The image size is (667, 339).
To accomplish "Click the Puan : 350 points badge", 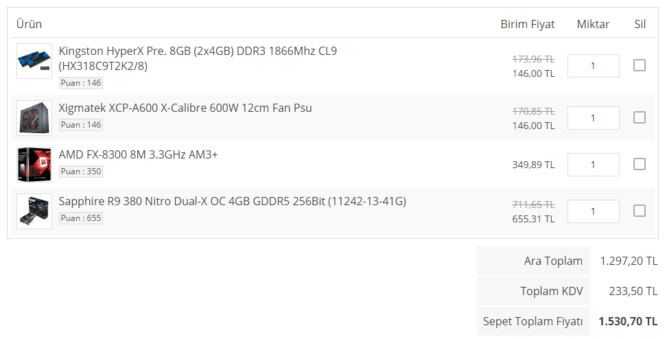I will [x=81, y=172].
